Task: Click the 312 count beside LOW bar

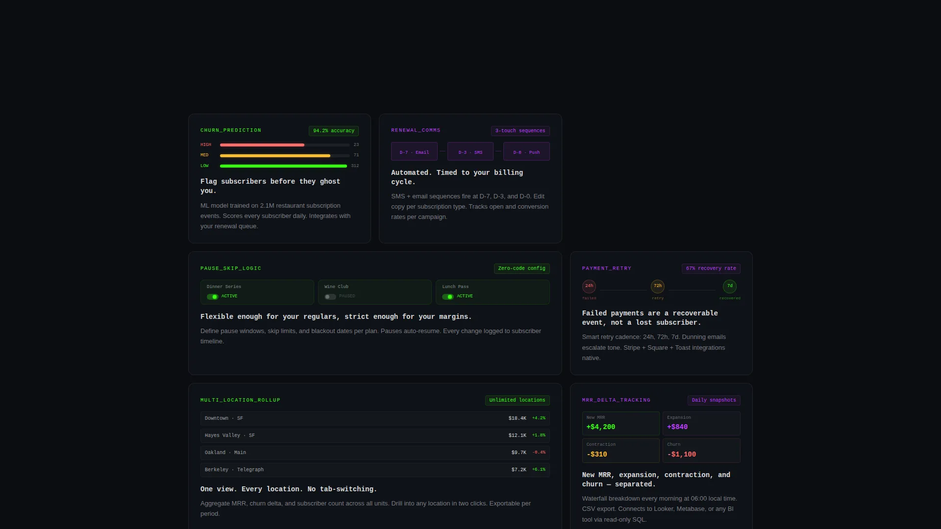Action: pos(355,166)
